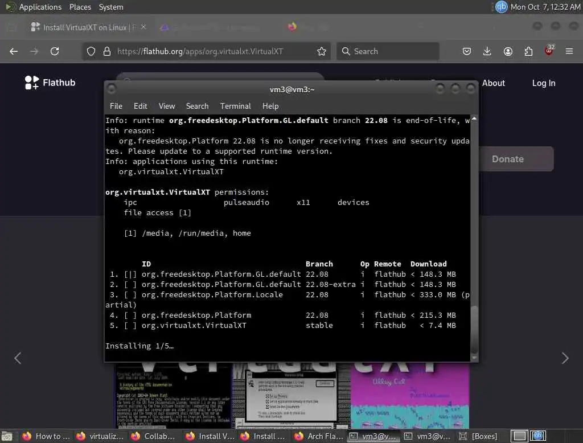Open Firefox hamburger application menu
The height and width of the screenshot is (443, 583).
pos(569,51)
